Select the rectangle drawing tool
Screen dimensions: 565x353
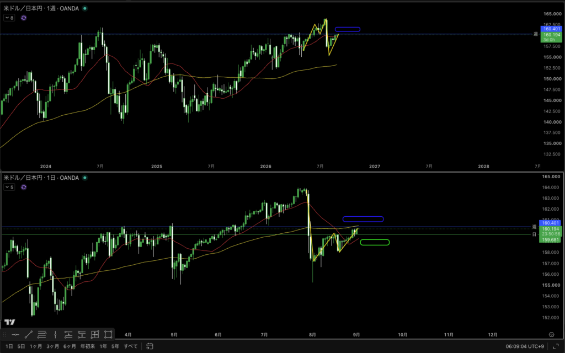[x=108, y=335]
